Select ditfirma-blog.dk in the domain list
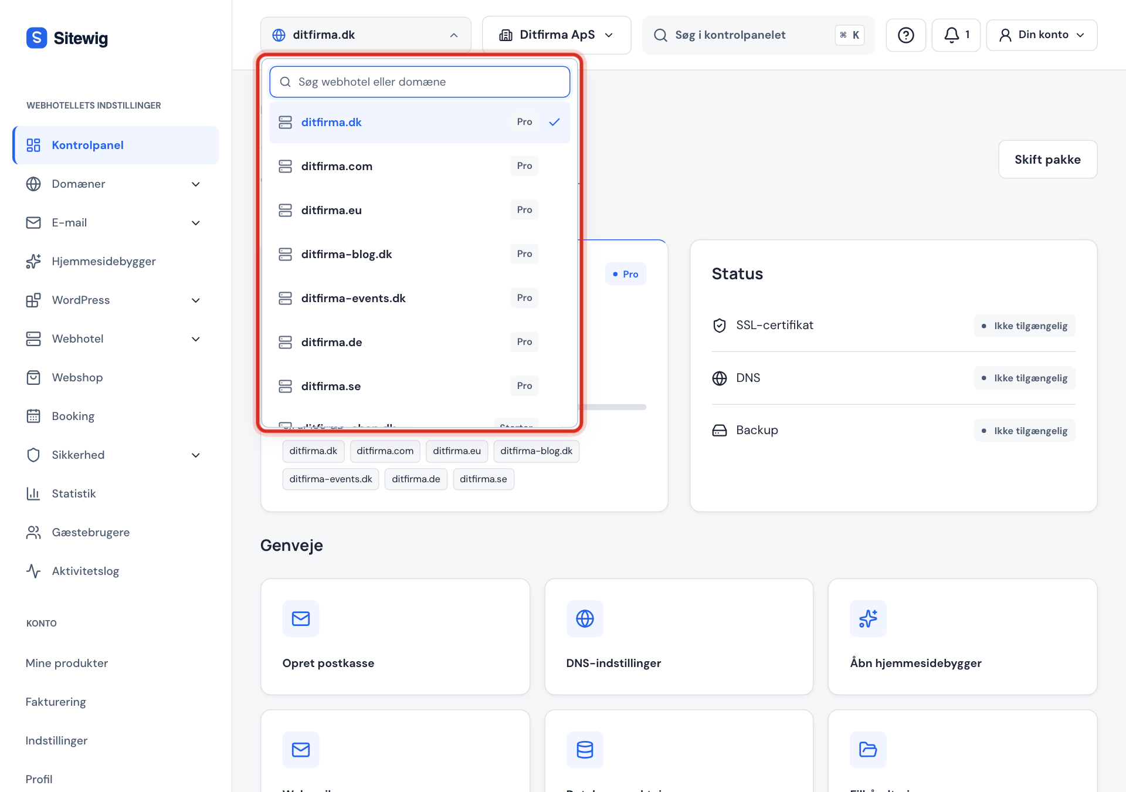This screenshot has height=792, width=1126. pyautogui.click(x=420, y=254)
